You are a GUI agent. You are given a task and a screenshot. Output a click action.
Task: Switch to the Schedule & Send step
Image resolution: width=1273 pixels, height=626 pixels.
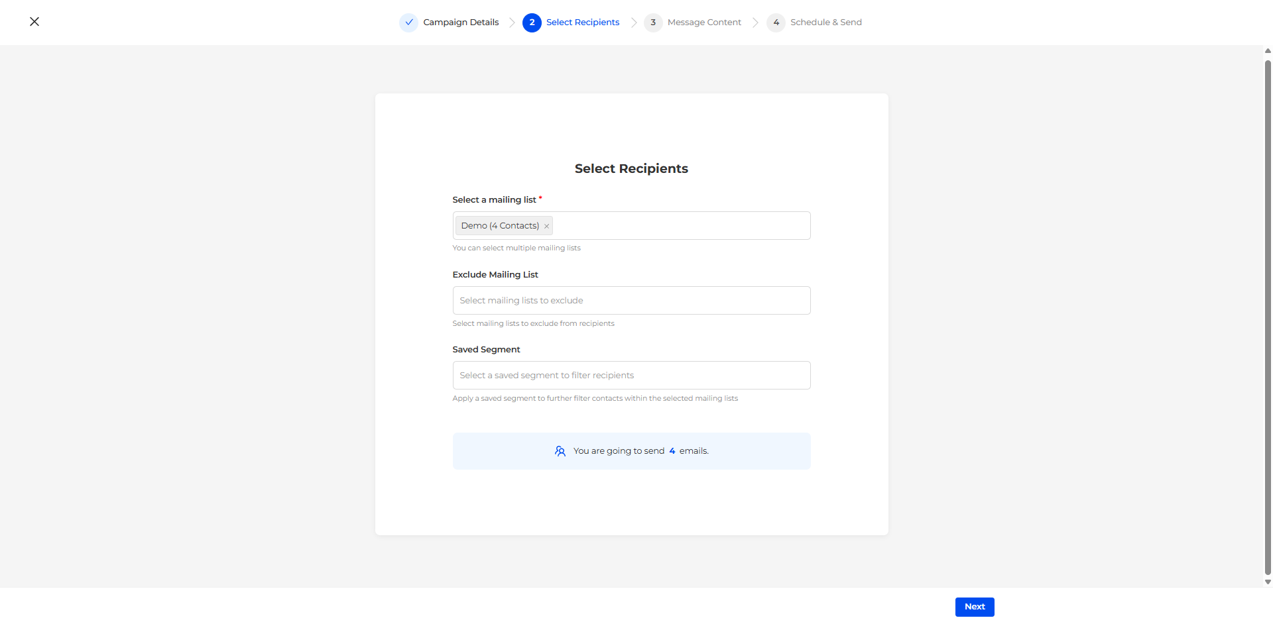[x=825, y=23]
